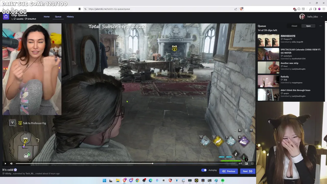Mute the clip player volume
This screenshot has width=327, height=184.
click(11, 164)
